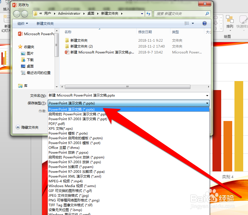Click 用户 in the address path
248x215 pixels.
(x=47, y=14)
